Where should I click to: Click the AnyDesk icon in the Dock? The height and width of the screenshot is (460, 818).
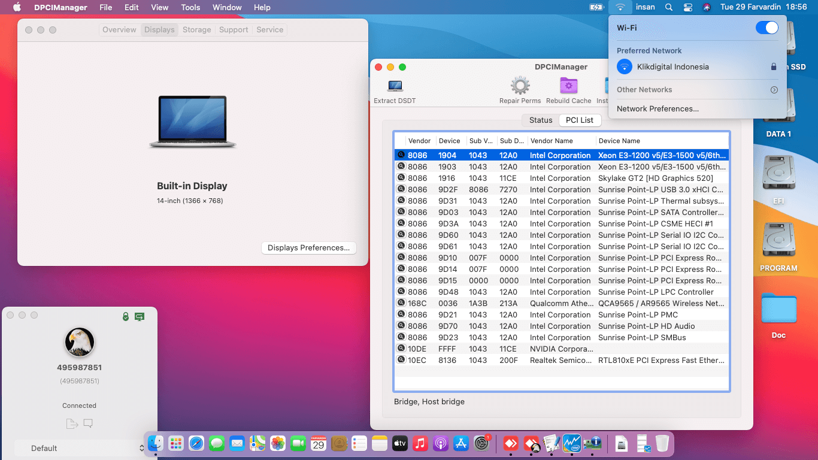(510, 444)
